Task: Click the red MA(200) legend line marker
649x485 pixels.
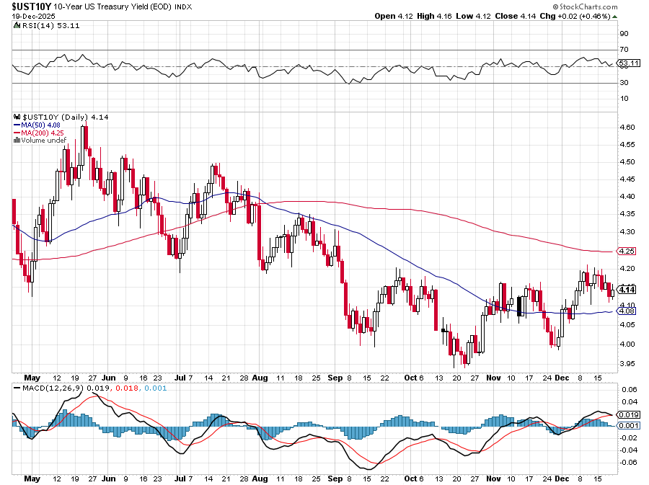Action: coord(17,133)
